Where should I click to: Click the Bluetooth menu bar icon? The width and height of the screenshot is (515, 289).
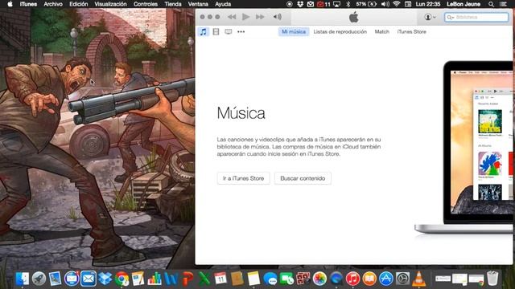(348, 4)
